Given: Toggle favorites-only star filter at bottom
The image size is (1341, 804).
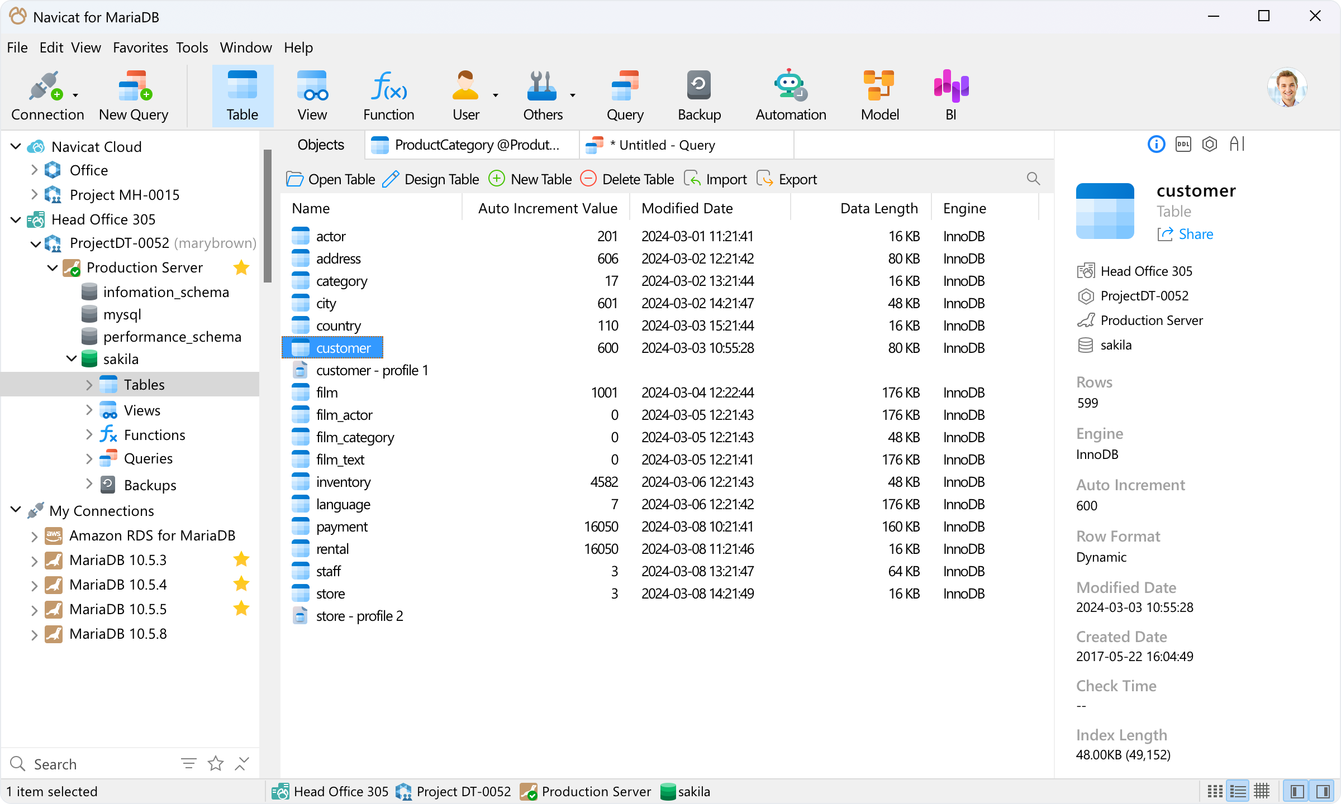Looking at the screenshot, I should pos(216,763).
